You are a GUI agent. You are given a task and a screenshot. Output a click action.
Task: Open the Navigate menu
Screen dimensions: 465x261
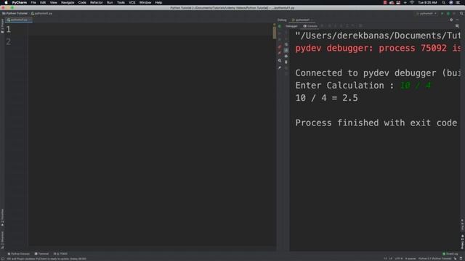point(68,2)
